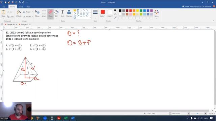Open Adobe Acrobat from the taskbar
The width and height of the screenshot is (216, 121).
[x=59, y=118]
